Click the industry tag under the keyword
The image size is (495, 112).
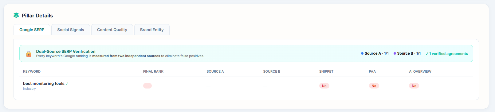[x=29, y=89]
